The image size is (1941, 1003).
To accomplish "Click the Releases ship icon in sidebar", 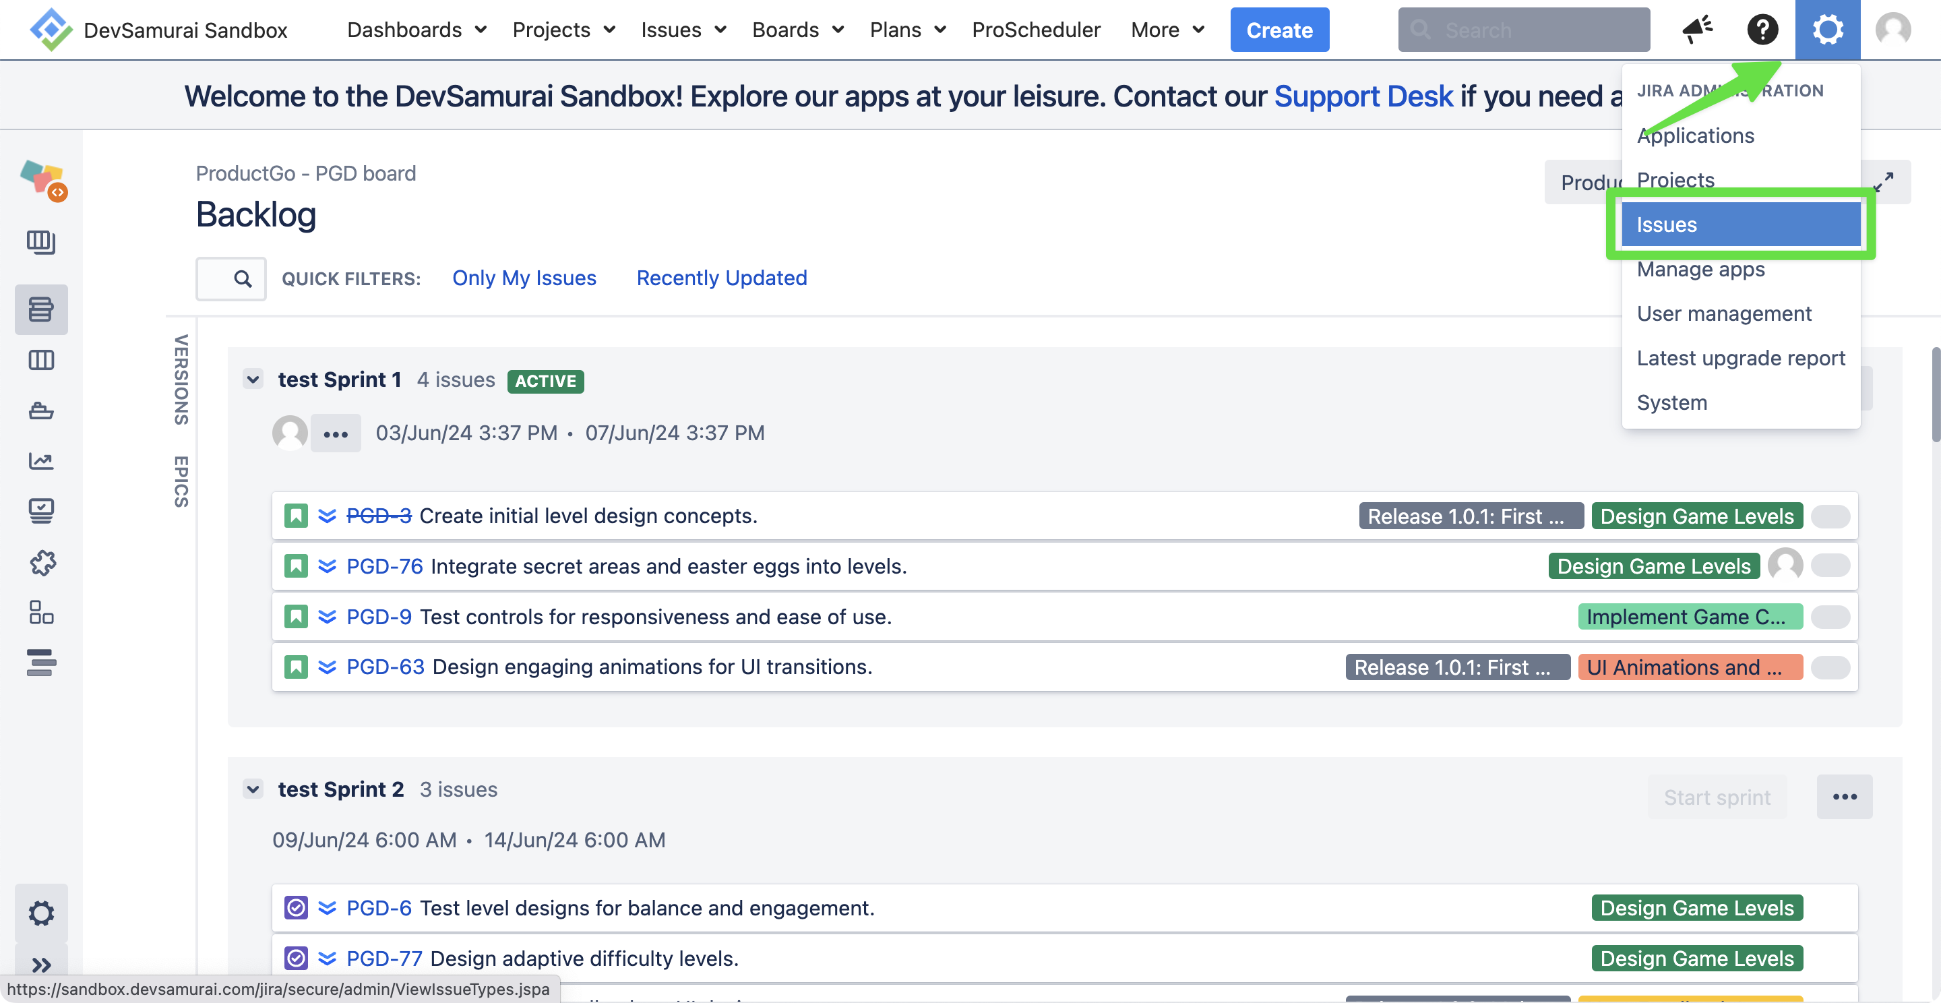I will [x=40, y=411].
